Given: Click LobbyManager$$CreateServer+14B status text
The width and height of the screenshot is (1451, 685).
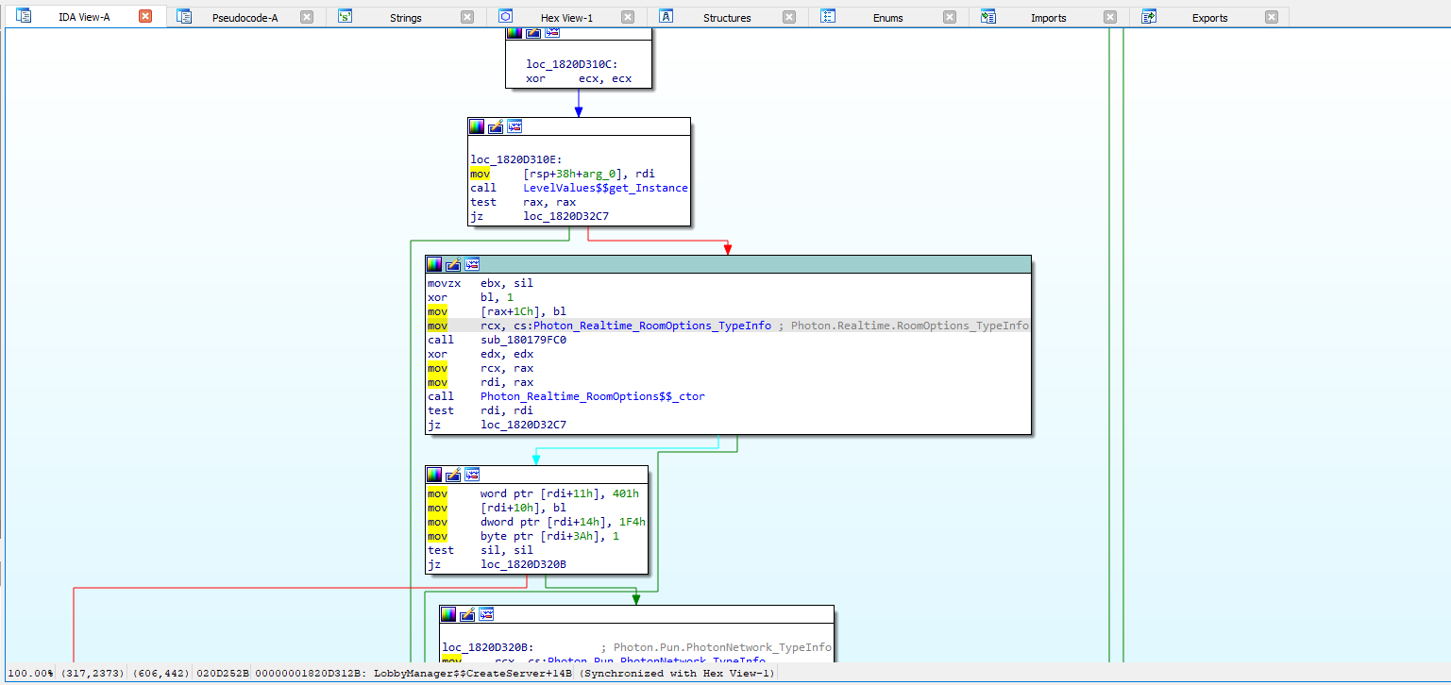Looking at the screenshot, I should (x=475, y=674).
